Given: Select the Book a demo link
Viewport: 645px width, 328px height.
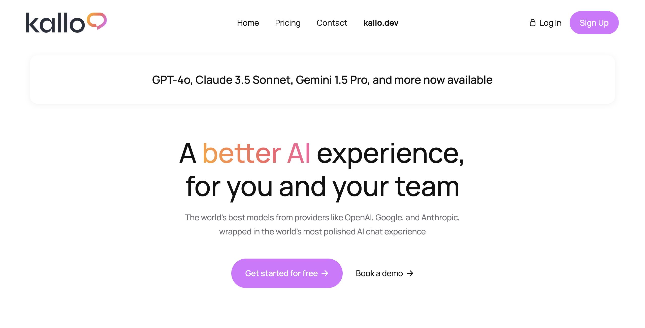Looking at the screenshot, I should pyautogui.click(x=379, y=273).
